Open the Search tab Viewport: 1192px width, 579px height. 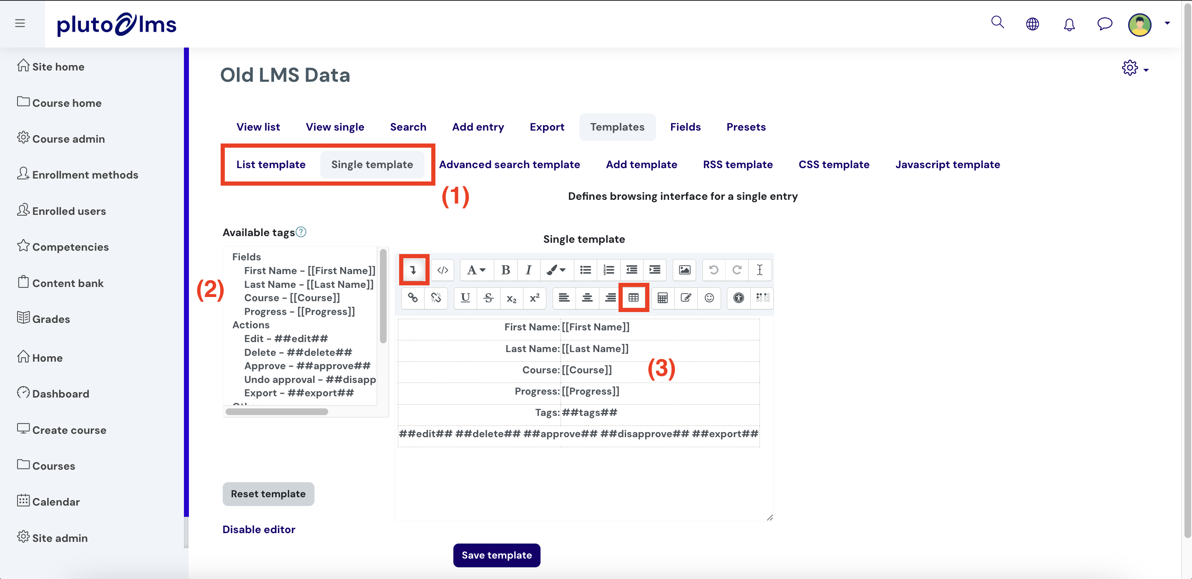407,127
